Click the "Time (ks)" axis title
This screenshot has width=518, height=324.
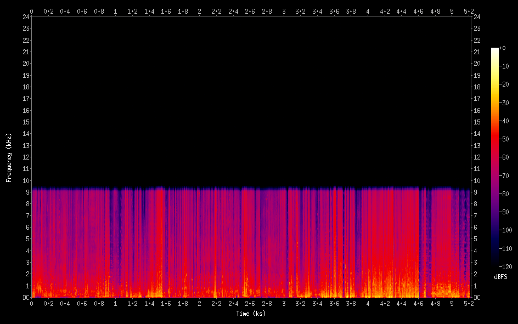(x=250, y=314)
